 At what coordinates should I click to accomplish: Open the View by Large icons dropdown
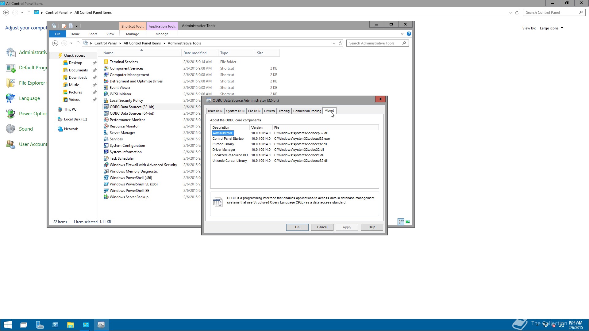[x=551, y=28]
